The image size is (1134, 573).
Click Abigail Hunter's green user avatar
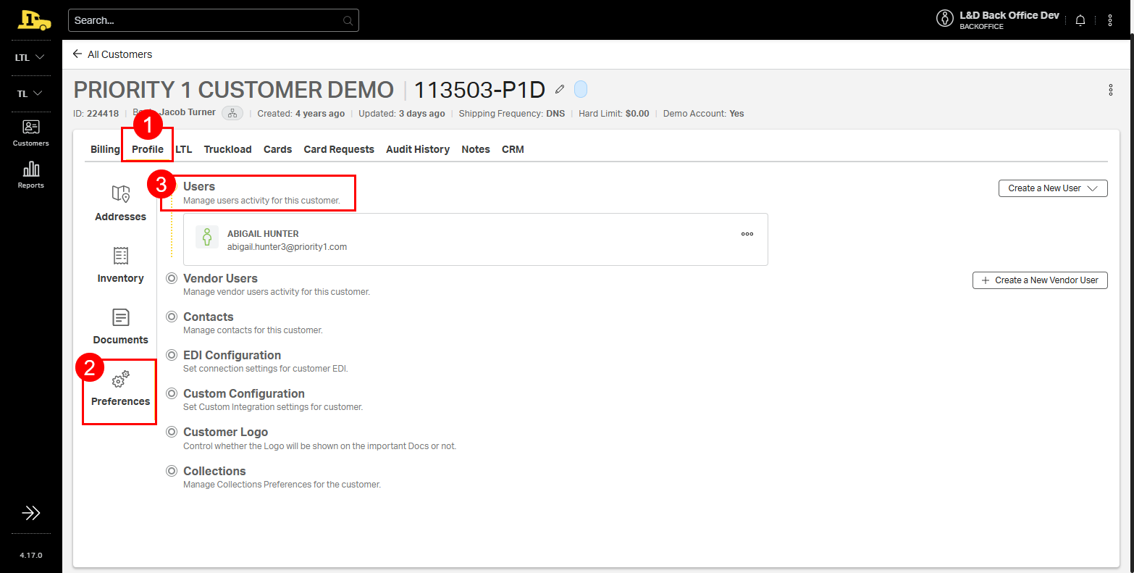207,237
